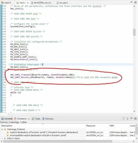Click the Problems panel horizontal scrollbar thumb
This screenshot has width=138, height=143.
tap(57, 141)
